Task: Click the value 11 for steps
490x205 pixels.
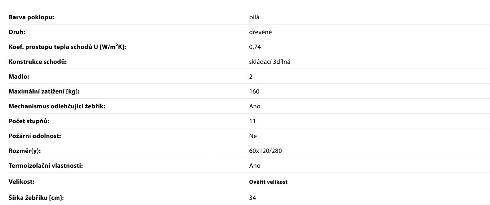Action: point(253,121)
